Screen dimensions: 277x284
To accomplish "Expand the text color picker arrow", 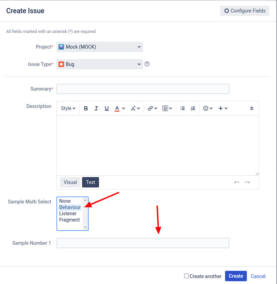I will [124, 108].
